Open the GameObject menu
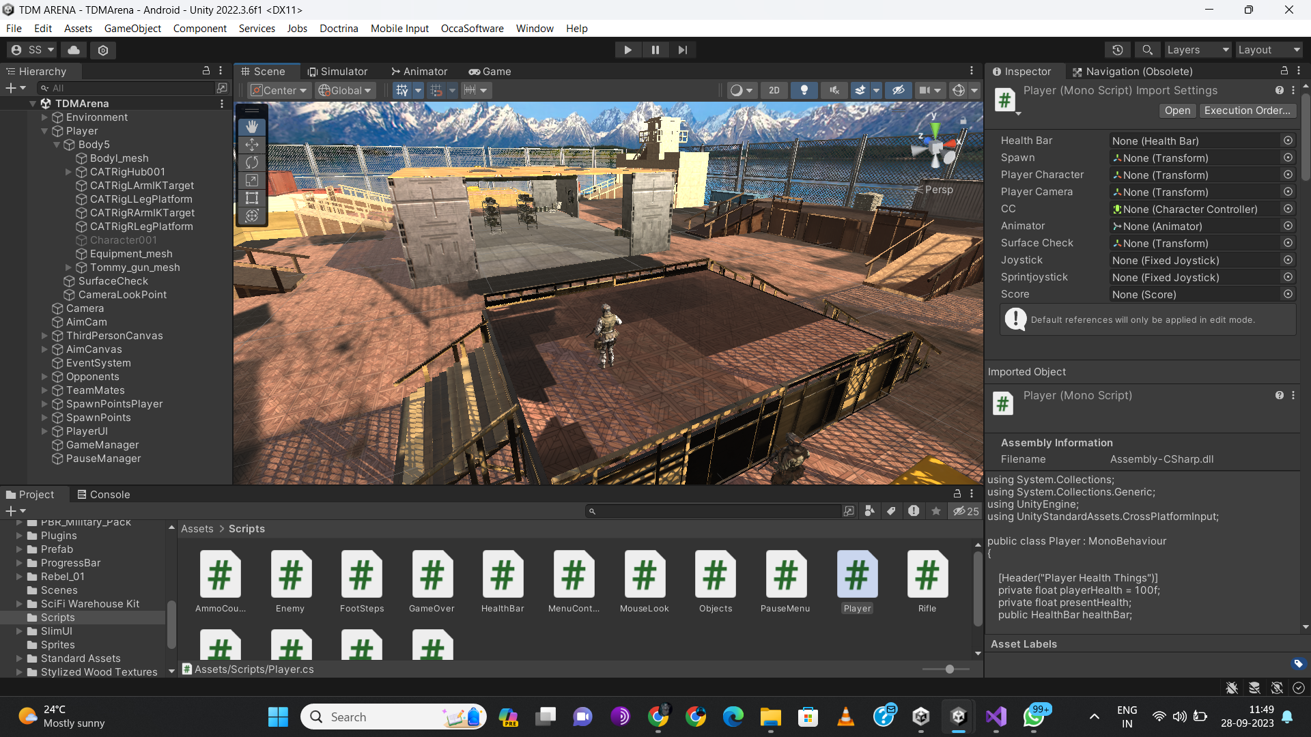The image size is (1311, 737). pos(132,29)
